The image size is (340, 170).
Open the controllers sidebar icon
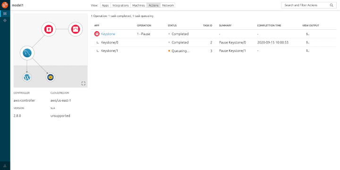pos(5,20)
